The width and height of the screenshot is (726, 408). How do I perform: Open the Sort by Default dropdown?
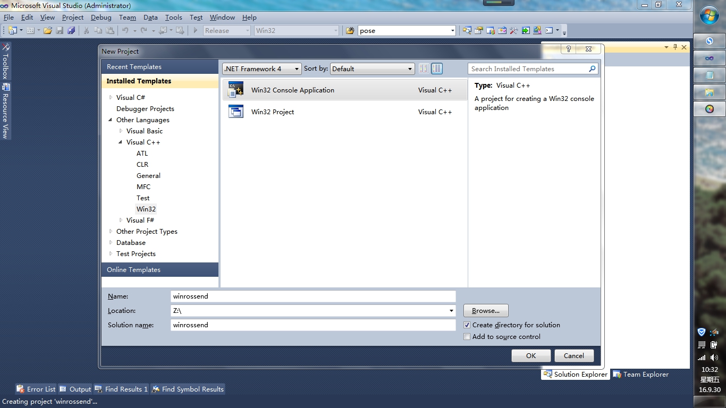pos(372,69)
